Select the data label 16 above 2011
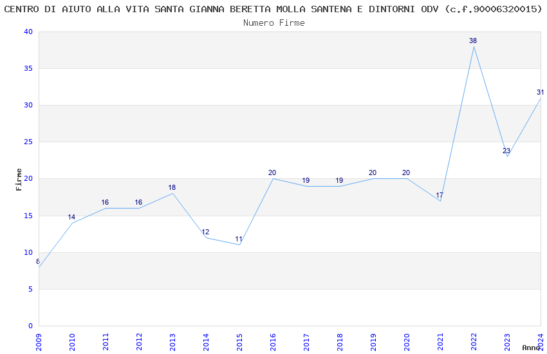Screen dimensions: 547x354 (105, 202)
